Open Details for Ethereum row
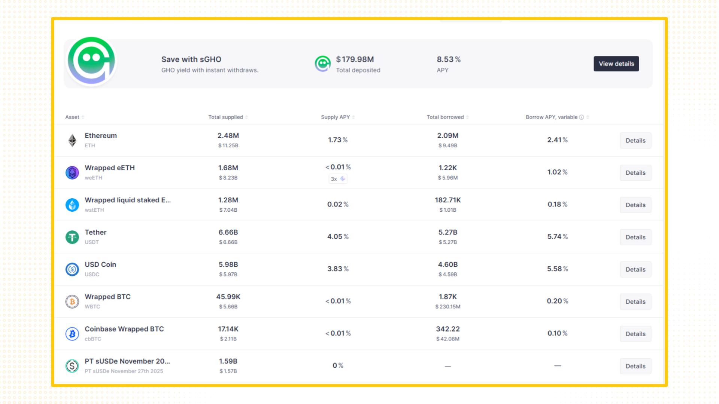 coord(635,141)
